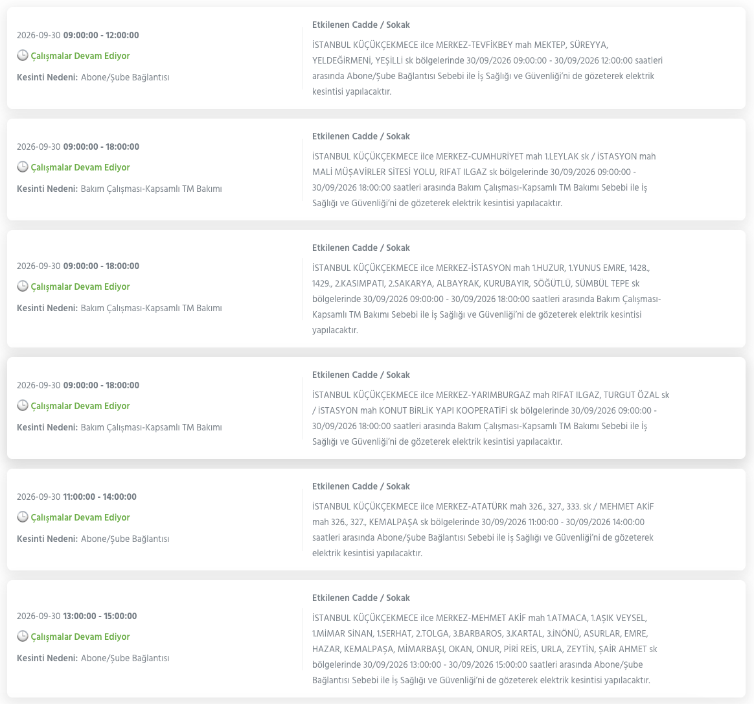Click the 11:00:00 - 14:00:00 time range
The image size is (754, 704).
100,497
